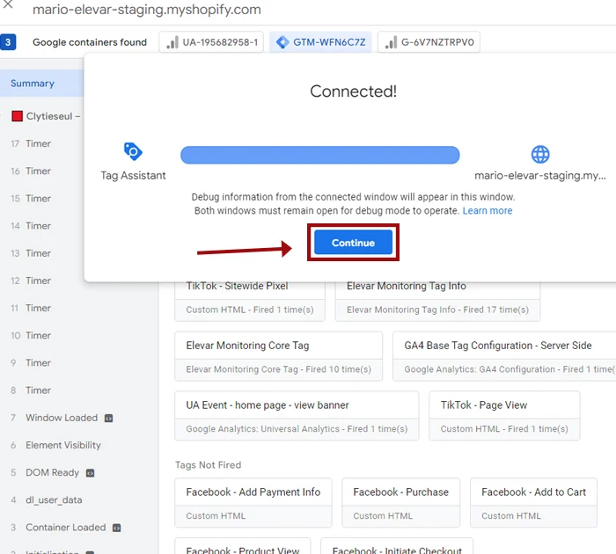Click the Tag Assistant tag icon
This screenshot has height=554, width=616.
[133, 151]
